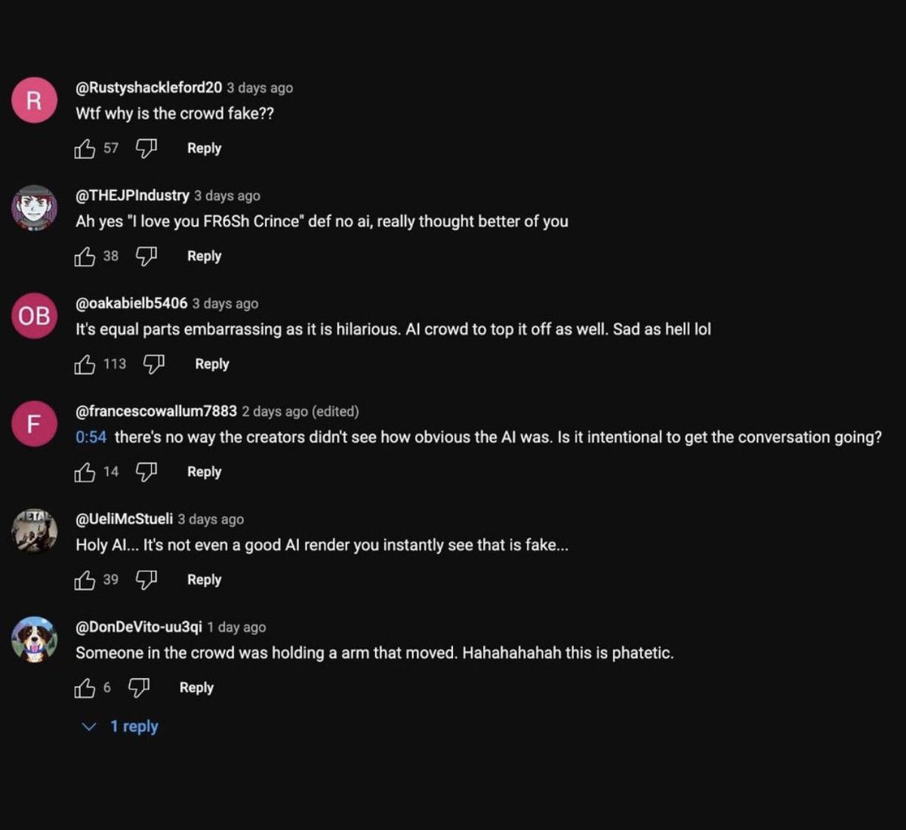Open the @francescowallum7883 username link
This screenshot has width=906, height=830.
click(156, 412)
